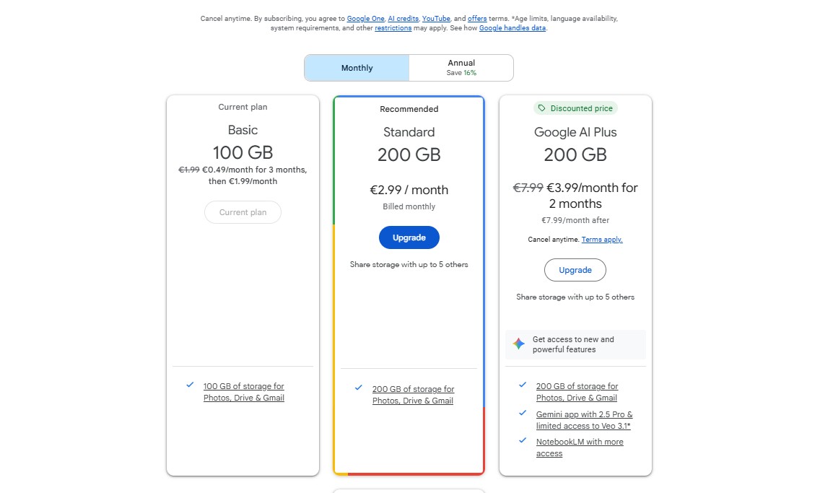Click checkmark beside NotebookLM feature
This screenshot has height=493, width=833.
523,440
